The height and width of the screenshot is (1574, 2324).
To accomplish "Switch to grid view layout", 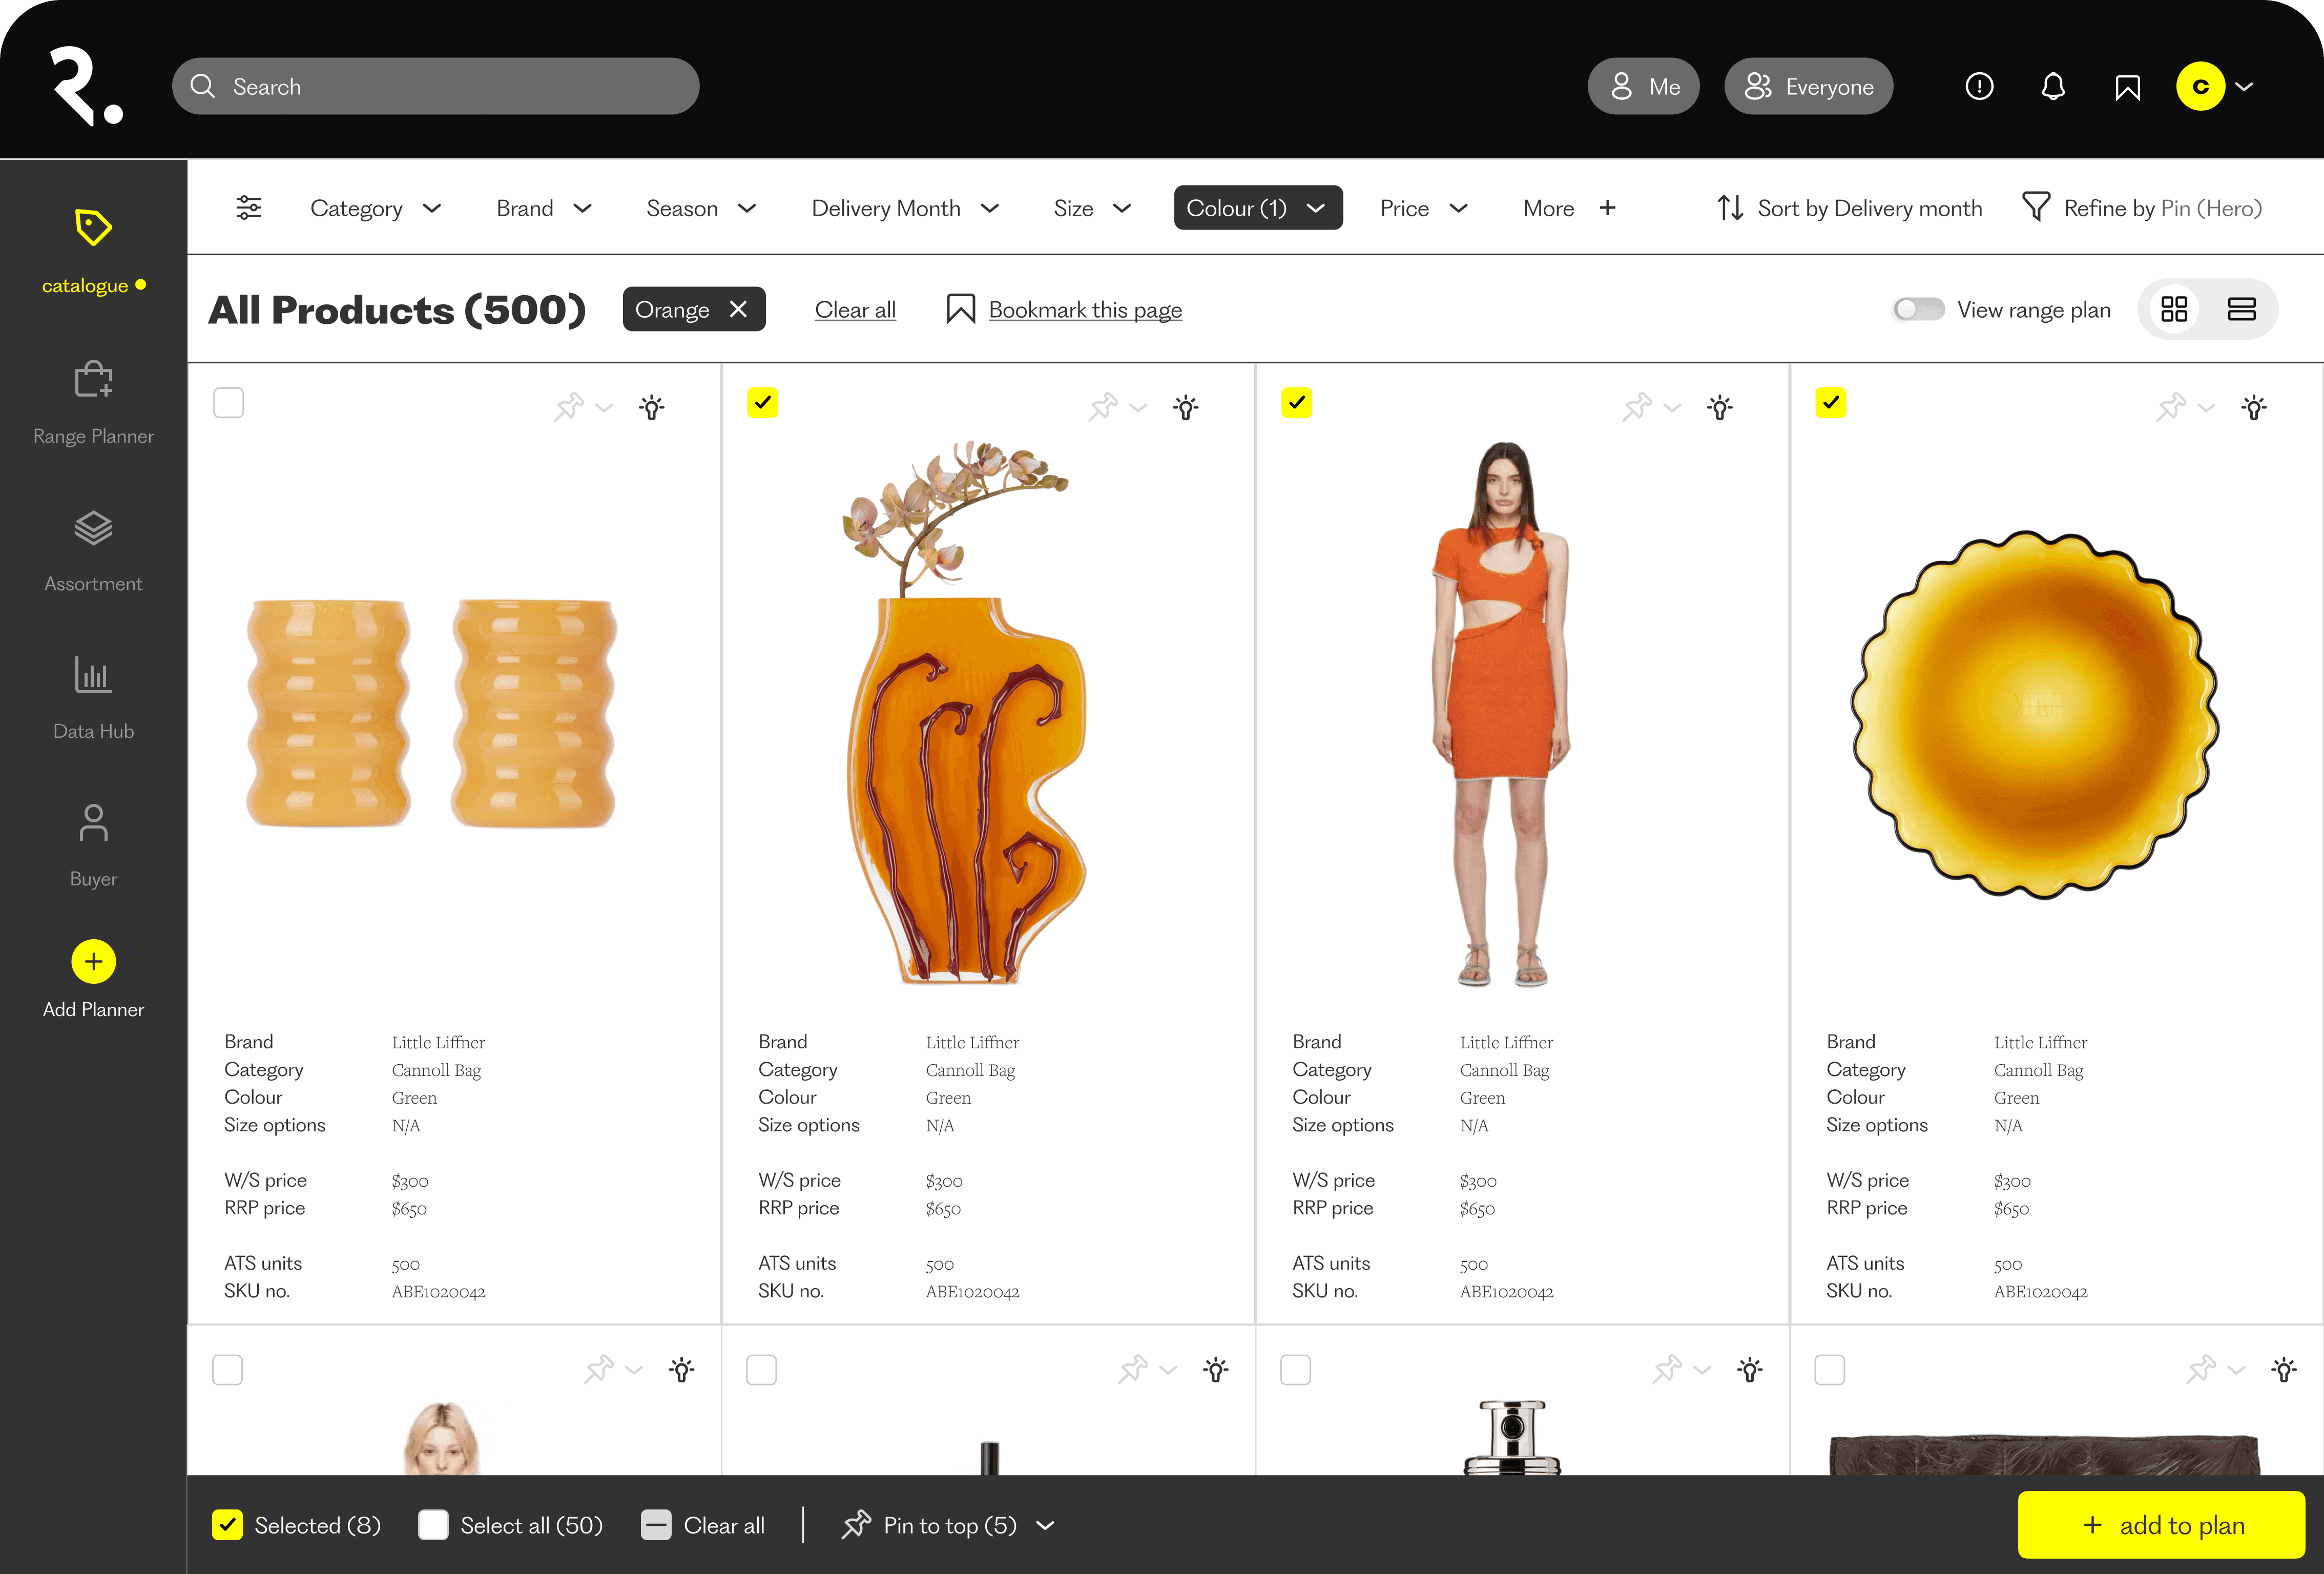I will click(2174, 309).
